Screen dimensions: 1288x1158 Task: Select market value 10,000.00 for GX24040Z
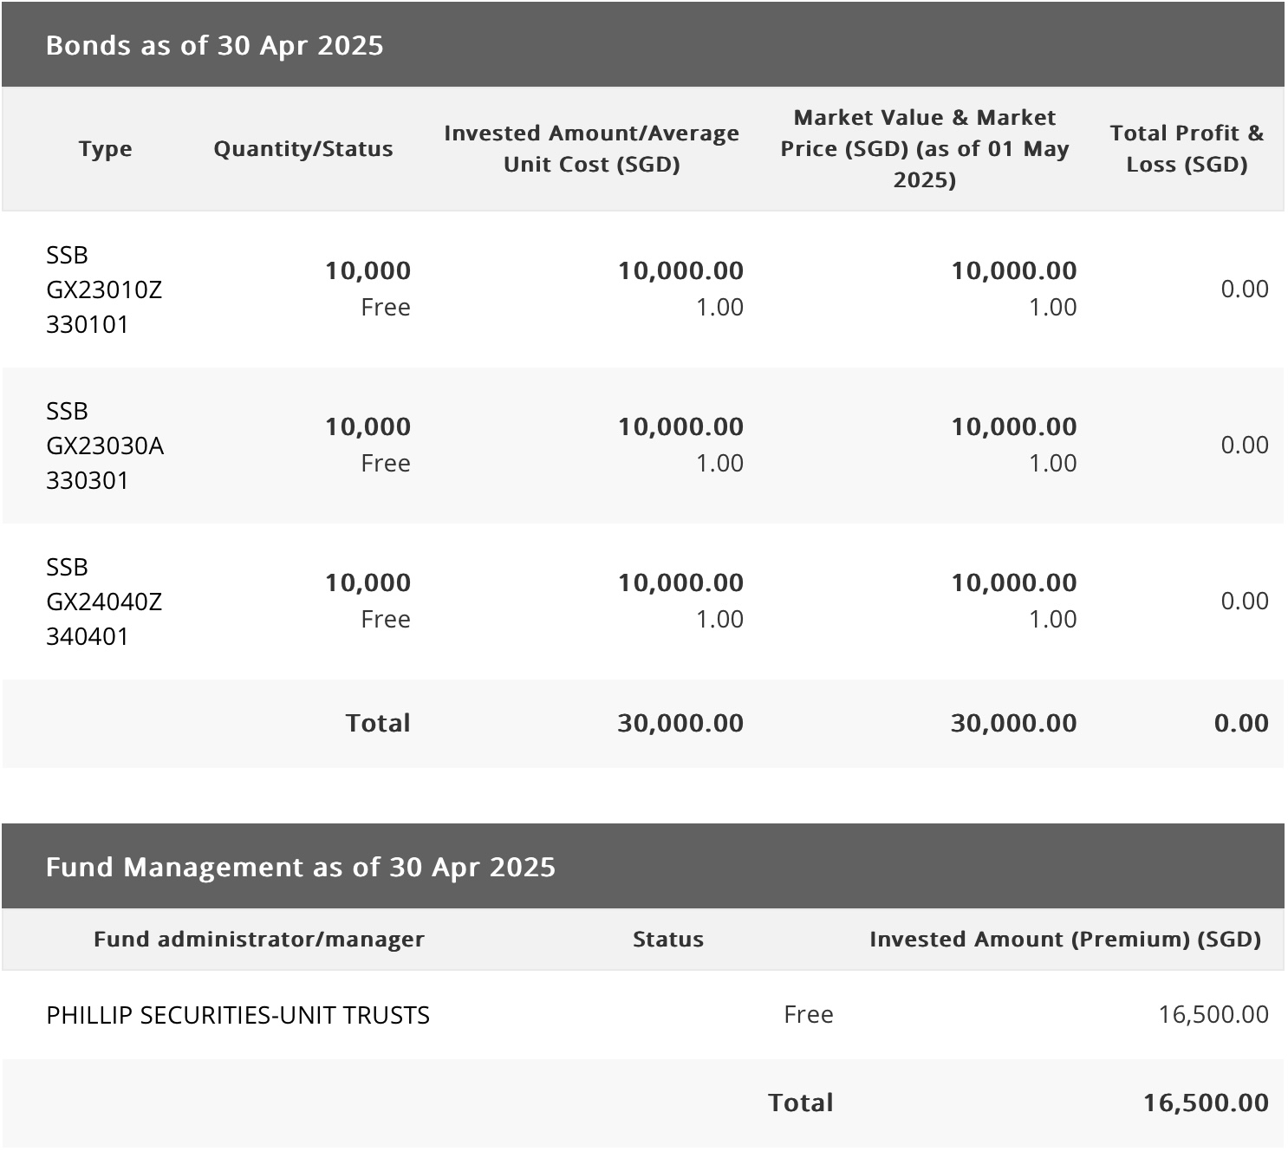tap(1014, 582)
